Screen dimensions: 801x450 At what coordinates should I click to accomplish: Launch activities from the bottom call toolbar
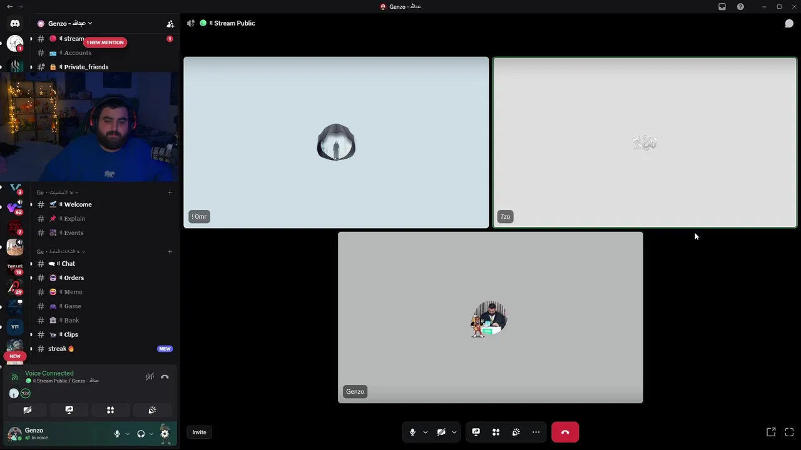[x=496, y=432]
